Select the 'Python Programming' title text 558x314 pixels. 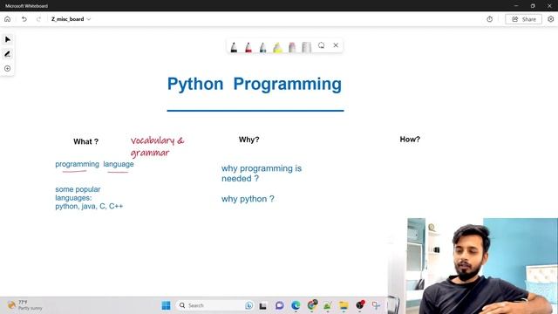(x=255, y=85)
